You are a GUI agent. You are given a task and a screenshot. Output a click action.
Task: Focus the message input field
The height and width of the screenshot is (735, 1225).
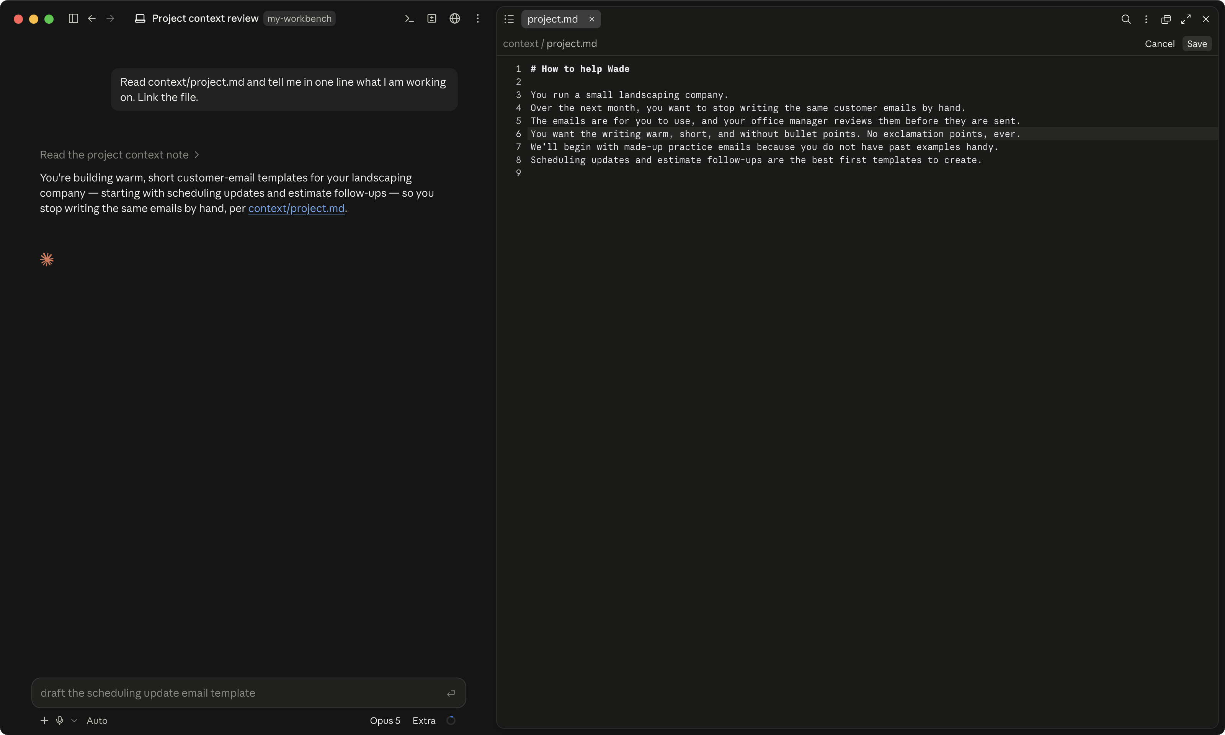pyautogui.click(x=248, y=693)
